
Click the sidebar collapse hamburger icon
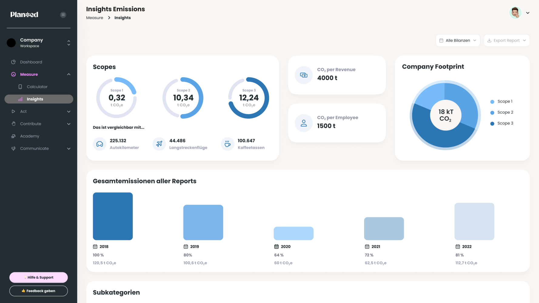coord(63,15)
